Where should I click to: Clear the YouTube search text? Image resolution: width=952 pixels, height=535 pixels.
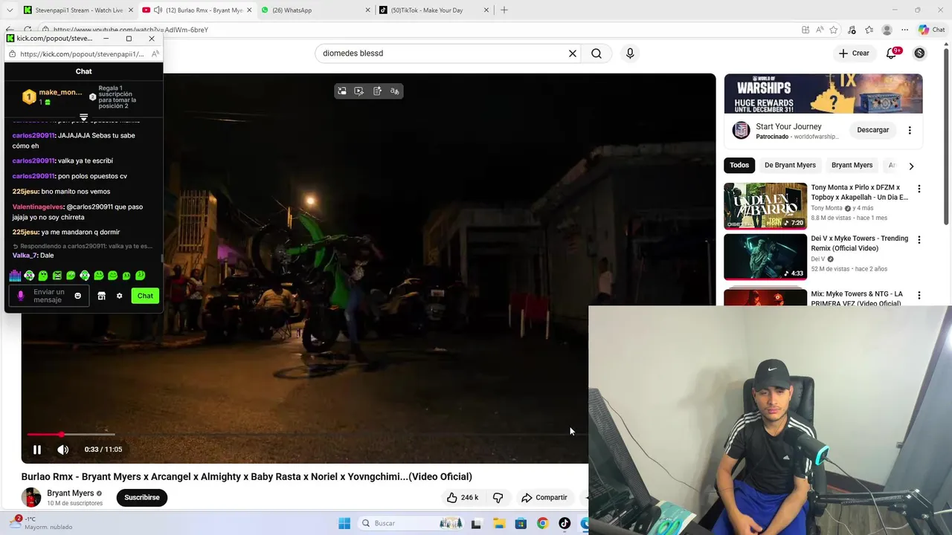573,53
